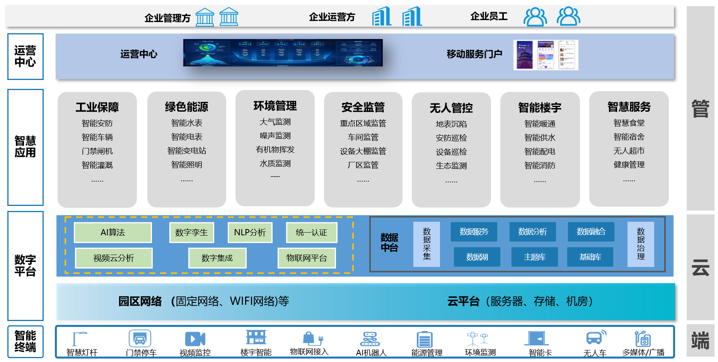Select 有机物挥发 in 环境管理

275,150
